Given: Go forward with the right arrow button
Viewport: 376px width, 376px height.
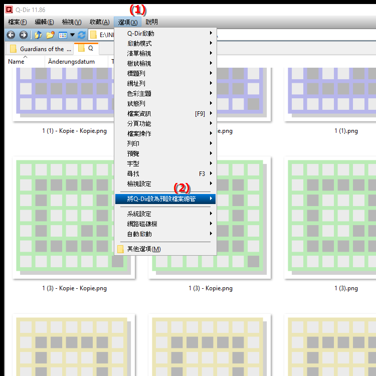Looking at the screenshot, I should click(23, 35).
